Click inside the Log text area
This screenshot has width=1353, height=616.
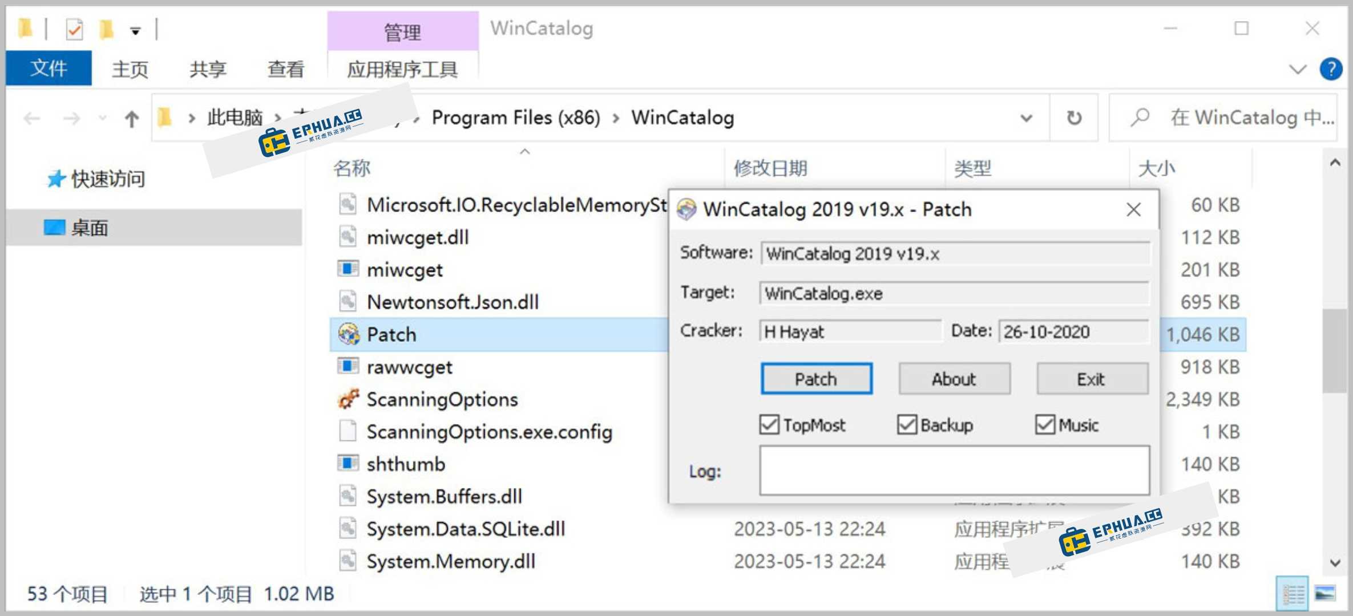954,470
